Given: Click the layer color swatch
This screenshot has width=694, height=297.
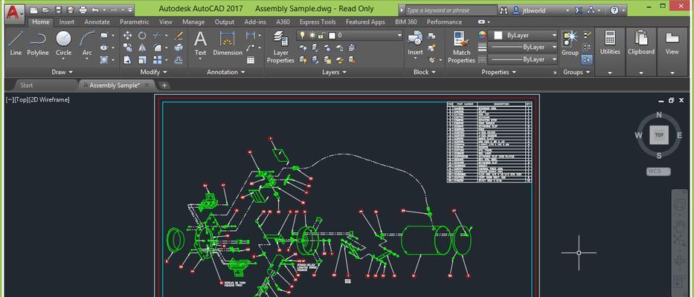Looking at the screenshot, I should click(332, 36).
